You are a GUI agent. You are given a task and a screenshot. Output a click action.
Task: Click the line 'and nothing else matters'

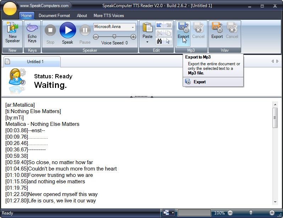coord(56,181)
